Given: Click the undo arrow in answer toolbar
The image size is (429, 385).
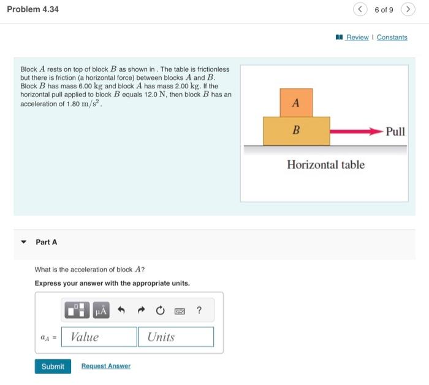Looking at the screenshot, I should pyautogui.click(x=121, y=310).
